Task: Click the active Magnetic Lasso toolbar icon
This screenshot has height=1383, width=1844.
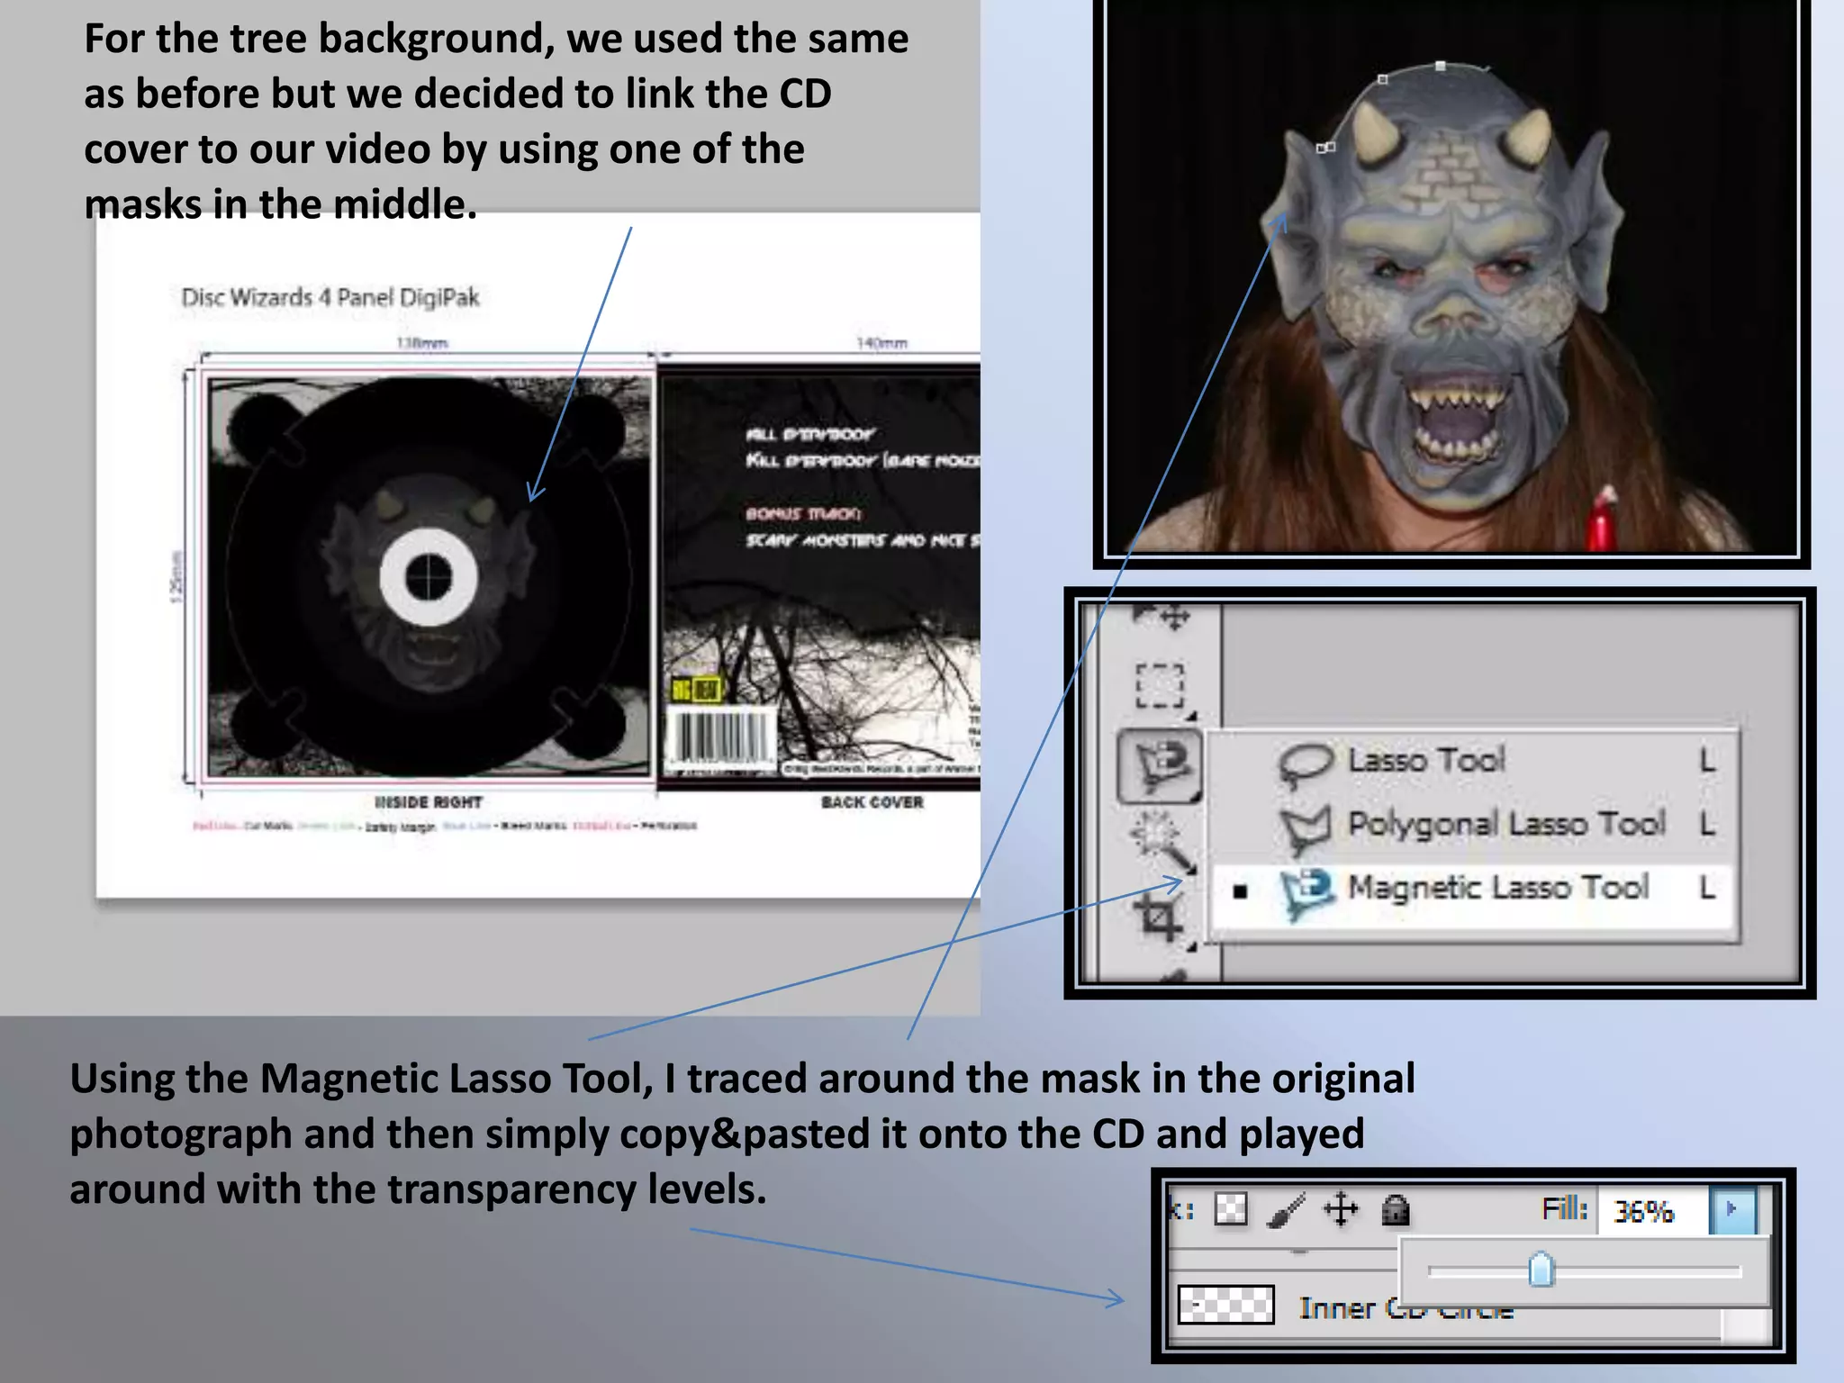Action: pyautogui.click(x=1160, y=766)
